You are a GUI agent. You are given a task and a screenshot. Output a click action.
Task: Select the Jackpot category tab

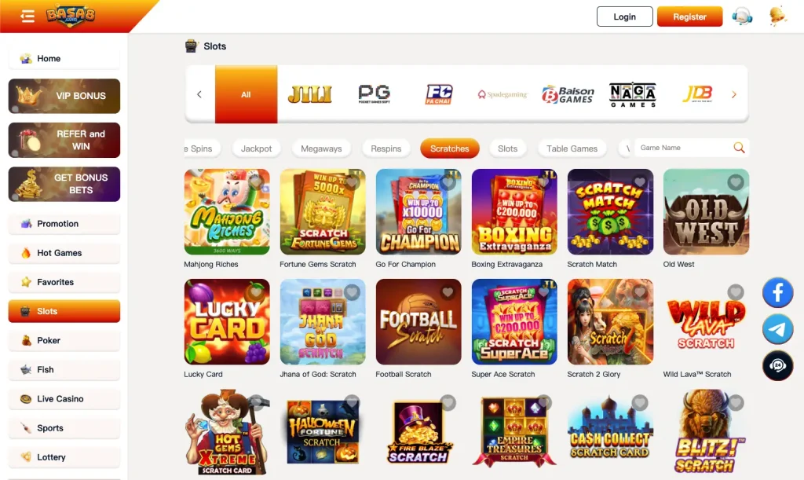257,148
